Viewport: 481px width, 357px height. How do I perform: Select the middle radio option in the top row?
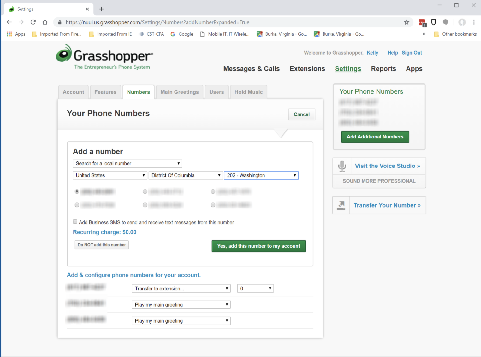(x=145, y=191)
